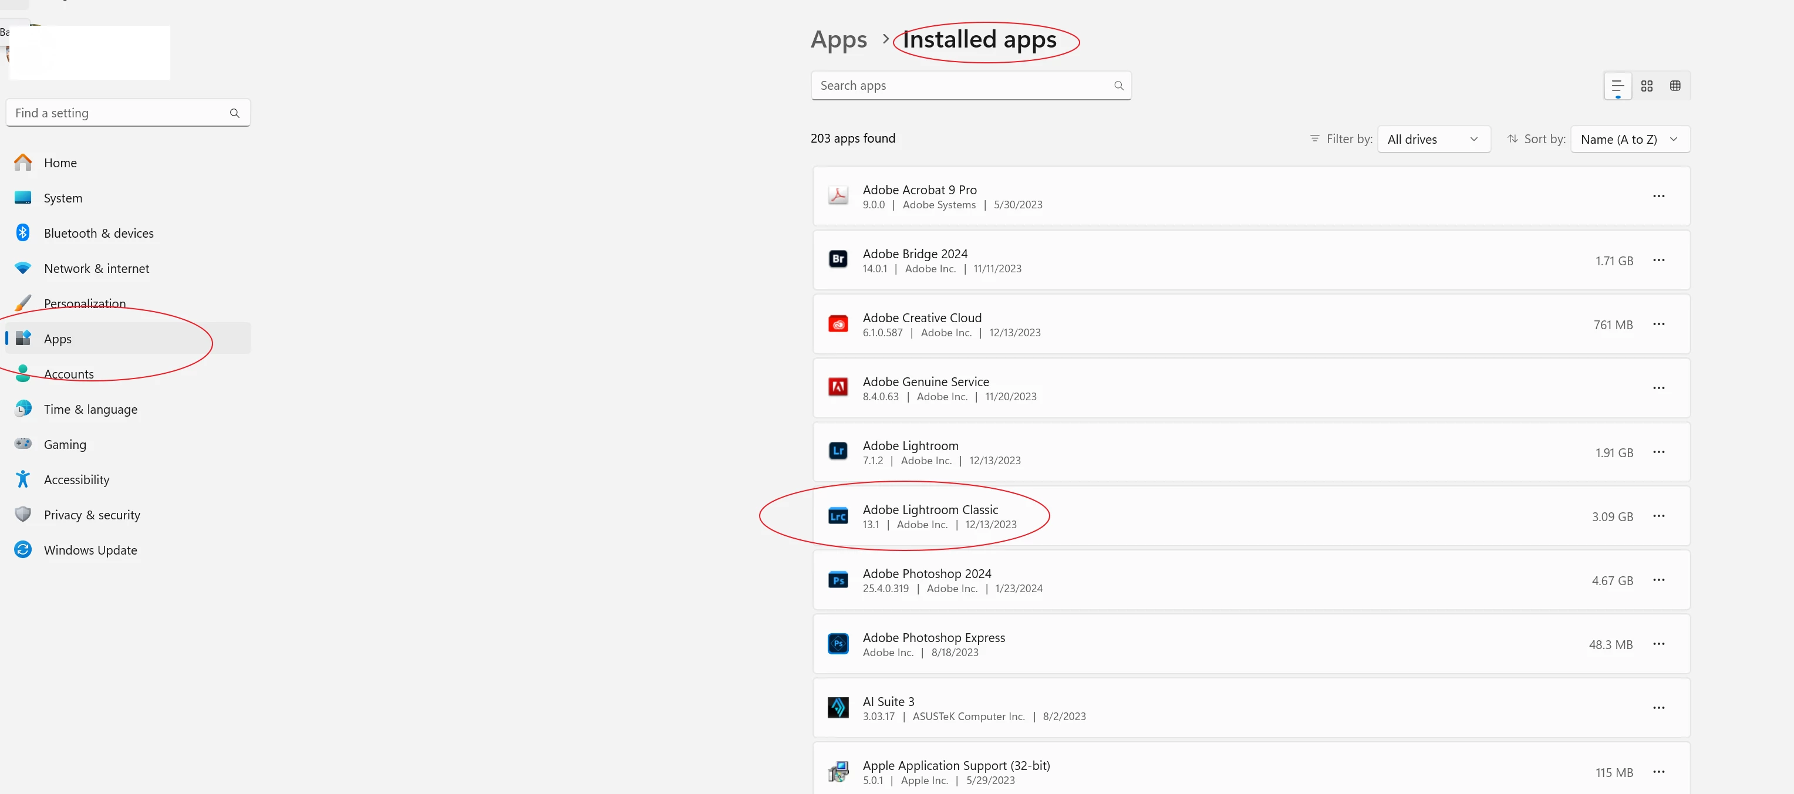Switch to list view layout icon
The image size is (1794, 794).
[x=1617, y=86]
